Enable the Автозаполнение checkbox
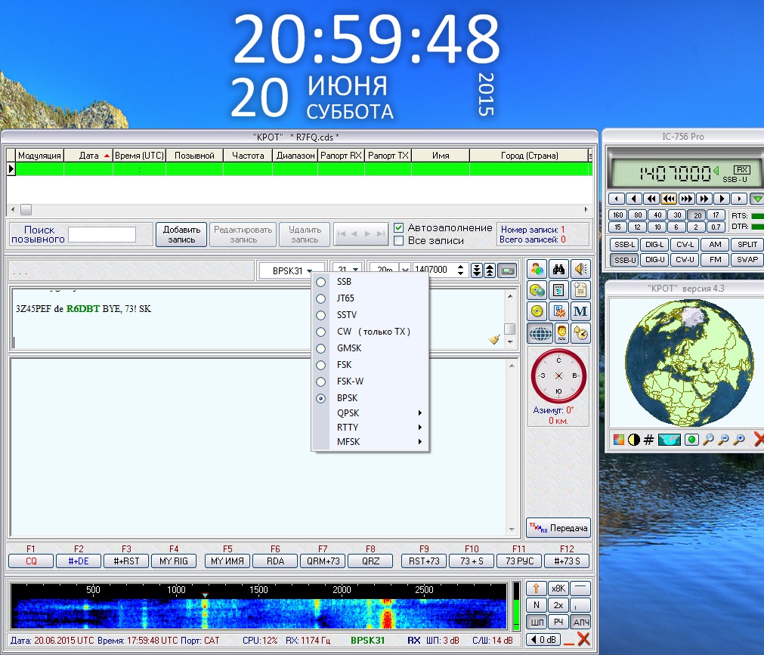Viewport: 764px width, 655px height. [399, 227]
